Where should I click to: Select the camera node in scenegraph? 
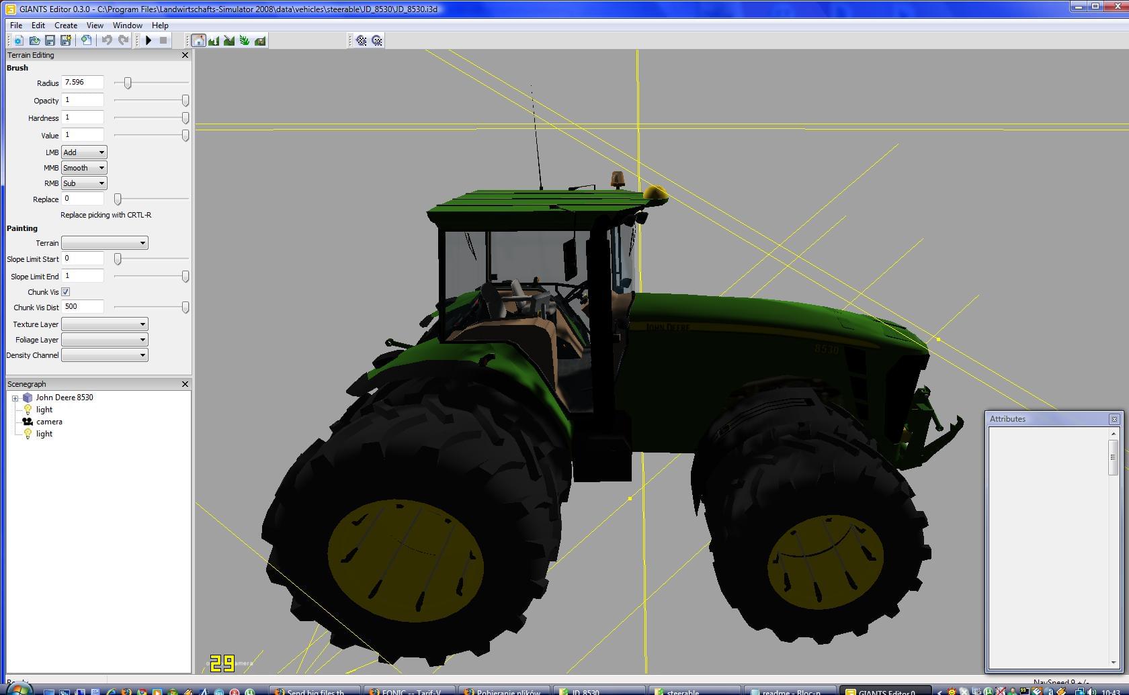(x=49, y=422)
